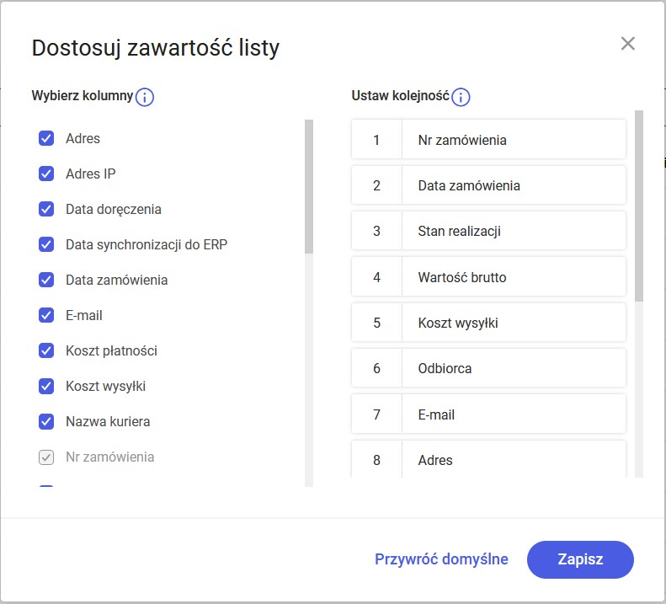This screenshot has height=604, width=666.
Task: Select the Stan realizacji order row
Action: click(x=488, y=231)
